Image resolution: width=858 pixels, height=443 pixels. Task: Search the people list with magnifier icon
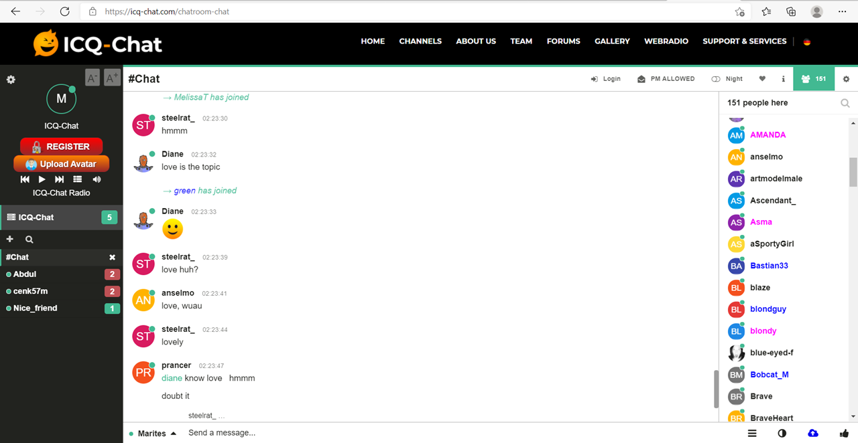click(x=845, y=103)
